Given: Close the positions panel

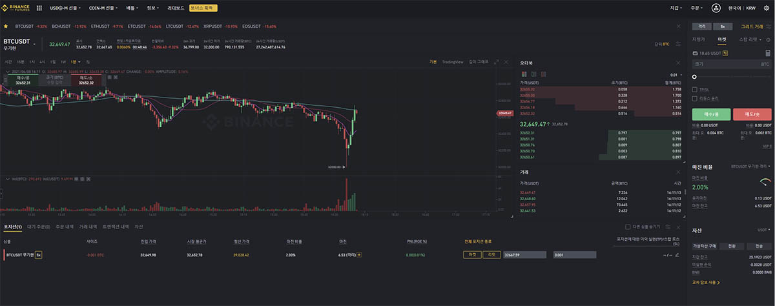Looking at the screenshot, I should pyautogui.click(x=679, y=227).
